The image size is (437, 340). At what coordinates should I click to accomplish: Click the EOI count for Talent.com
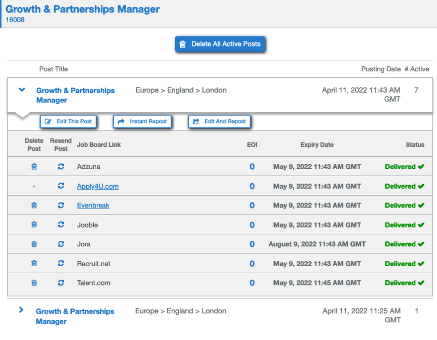click(x=252, y=283)
